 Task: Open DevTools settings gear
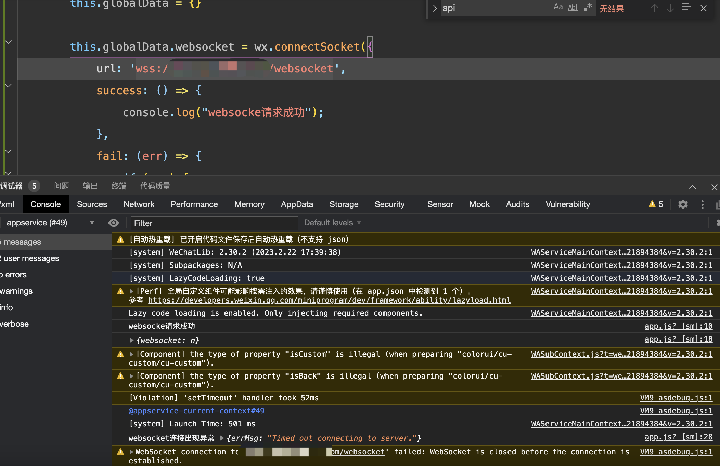[x=683, y=204]
